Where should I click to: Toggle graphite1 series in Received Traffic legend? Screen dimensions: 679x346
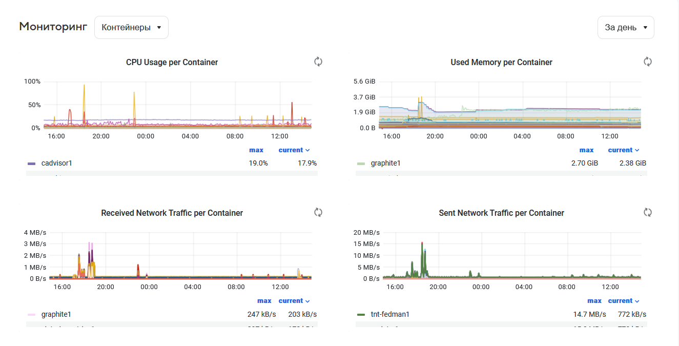tap(56, 314)
